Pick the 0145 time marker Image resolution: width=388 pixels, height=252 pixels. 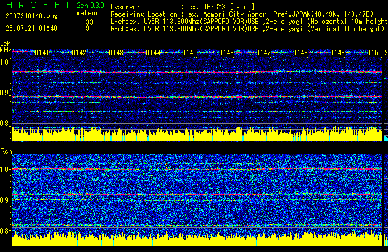pyautogui.click(x=189, y=53)
